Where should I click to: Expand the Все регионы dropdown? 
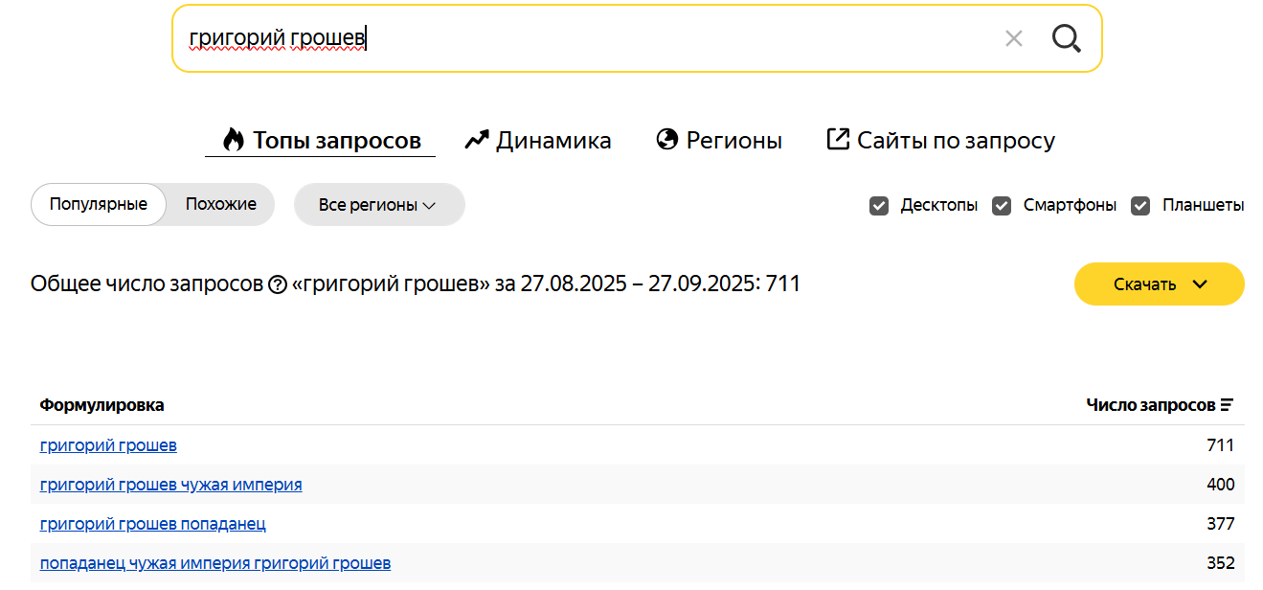pos(378,205)
